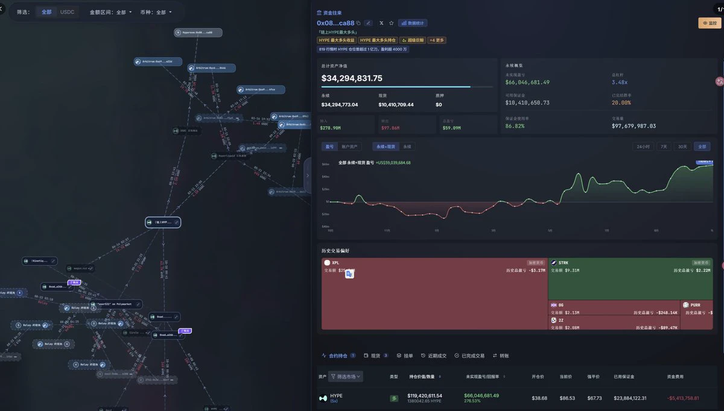This screenshot has height=411, width=724.
Task: Open the 已完成交易 tab
Action: click(469, 356)
